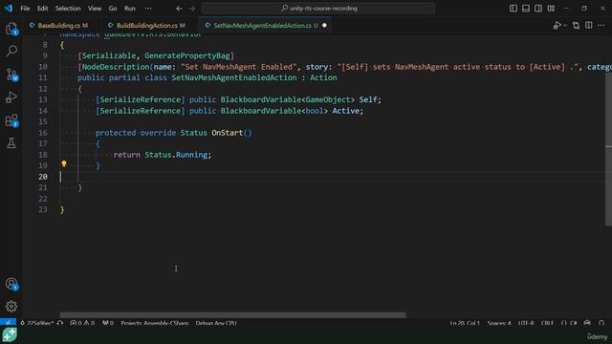Expand the hidden menu items ellipsis
Screen dimensions: 612x344
148,9
